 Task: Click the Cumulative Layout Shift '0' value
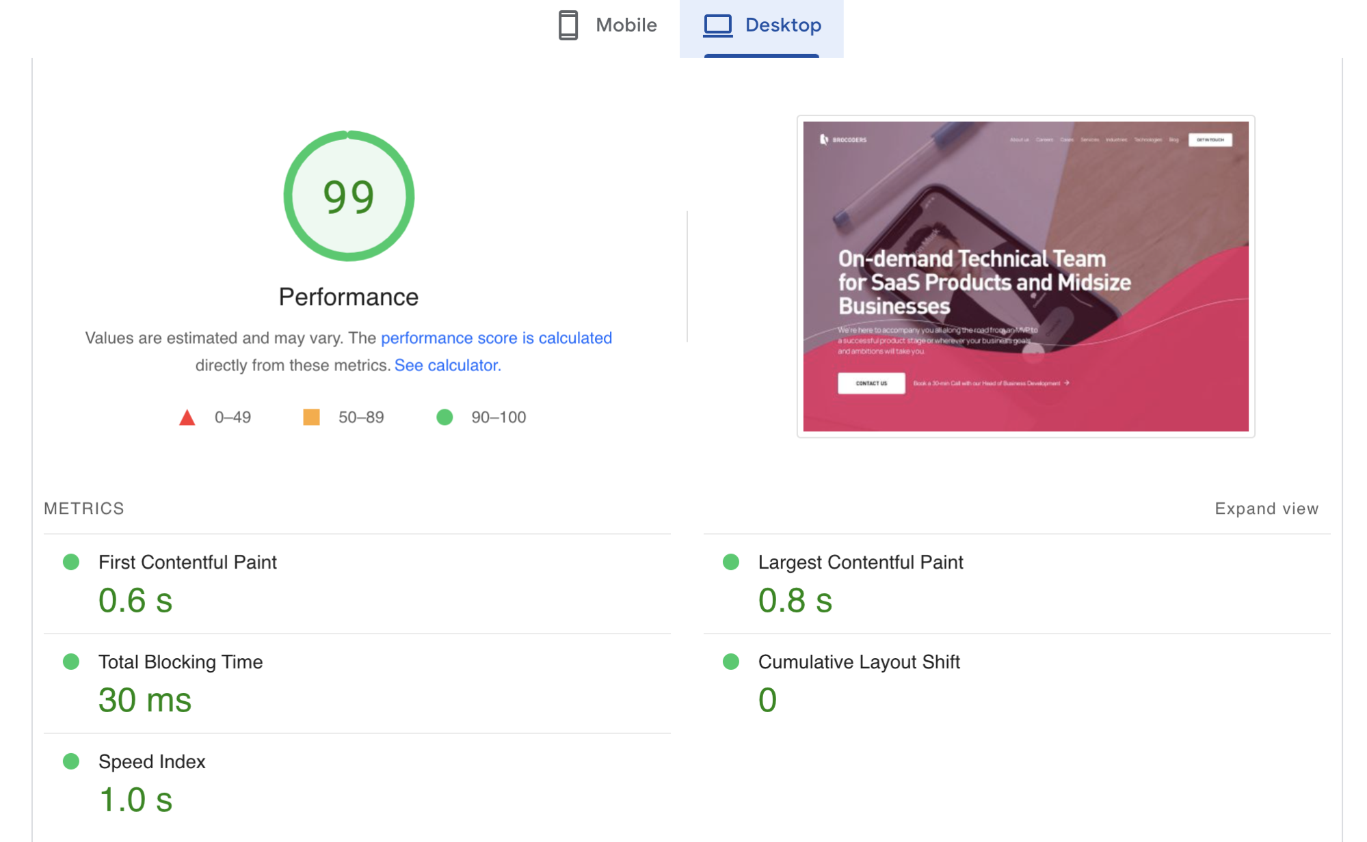(768, 700)
